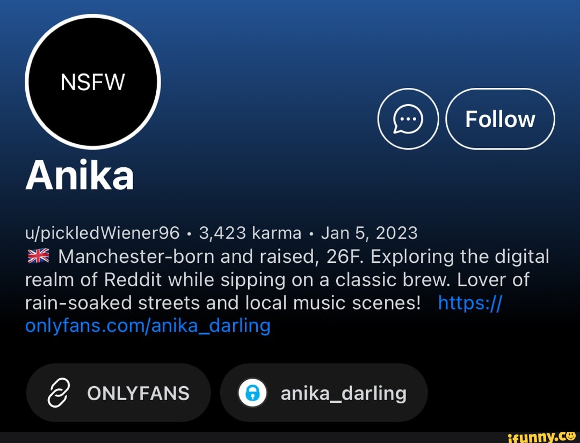This screenshot has width=580, height=443.
Task: Click the username u/pickledWiener96
Action: tap(102, 233)
